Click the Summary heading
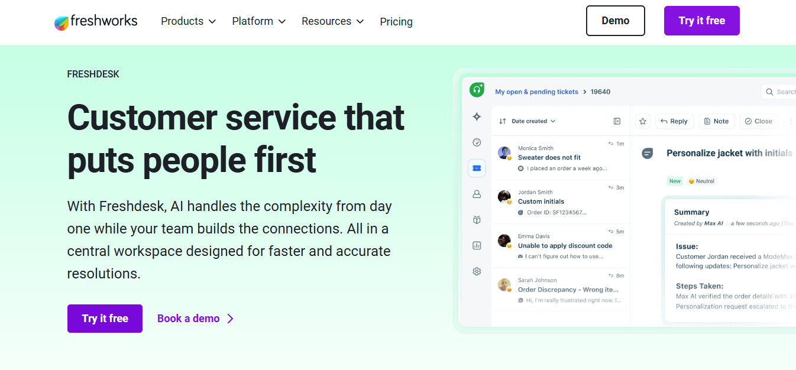796x370 pixels. click(691, 212)
